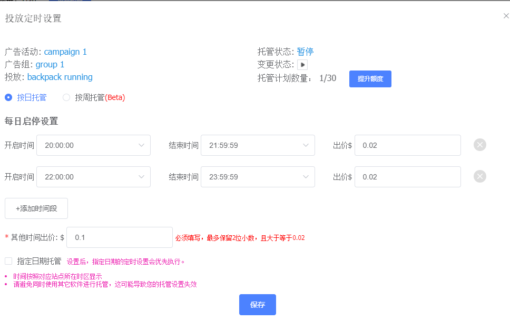
Task: Open the group 1 link
Action: coord(50,64)
